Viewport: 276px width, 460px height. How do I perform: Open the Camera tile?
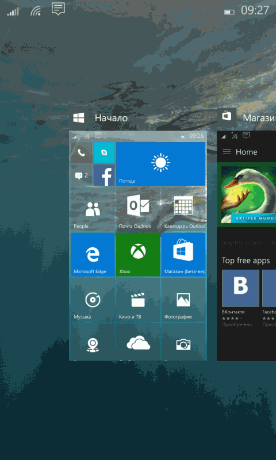pyautogui.click(x=183, y=342)
